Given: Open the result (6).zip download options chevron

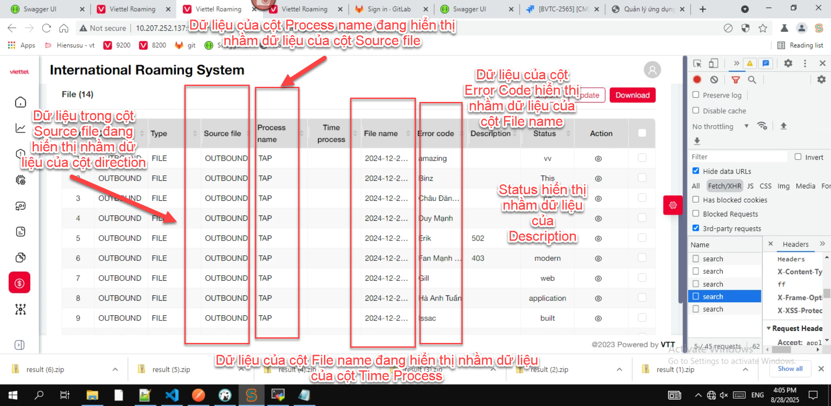Looking at the screenshot, I should 115,369.
